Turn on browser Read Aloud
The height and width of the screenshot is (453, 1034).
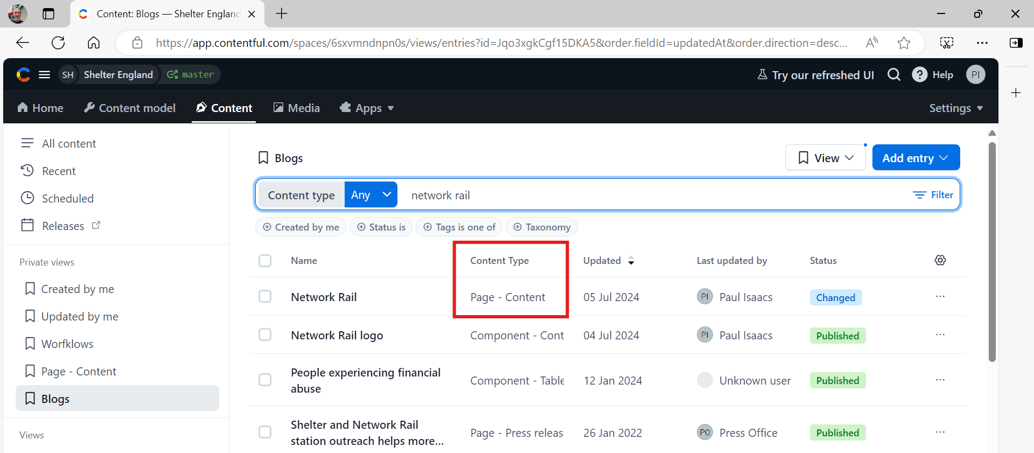click(872, 43)
